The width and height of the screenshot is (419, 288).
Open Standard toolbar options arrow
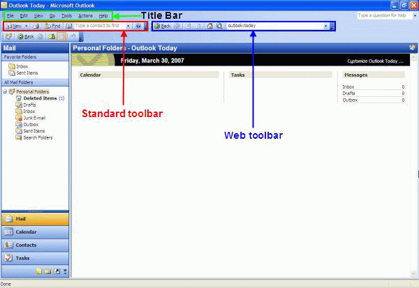pyautogui.click(x=145, y=26)
